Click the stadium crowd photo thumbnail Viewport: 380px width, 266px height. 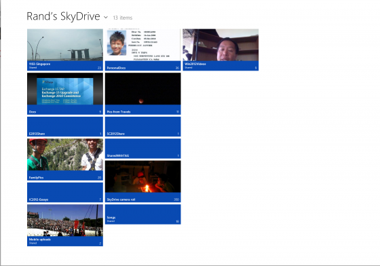(x=65, y=221)
